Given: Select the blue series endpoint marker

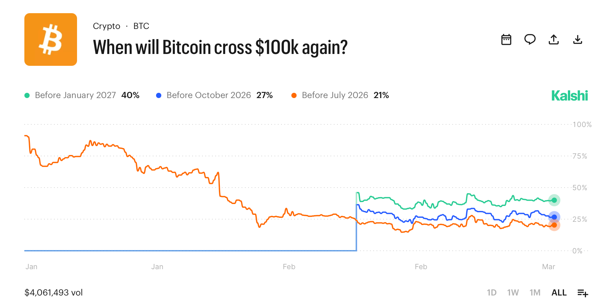Looking at the screenshot, I should pyautogui.click(x=554, y=217).
